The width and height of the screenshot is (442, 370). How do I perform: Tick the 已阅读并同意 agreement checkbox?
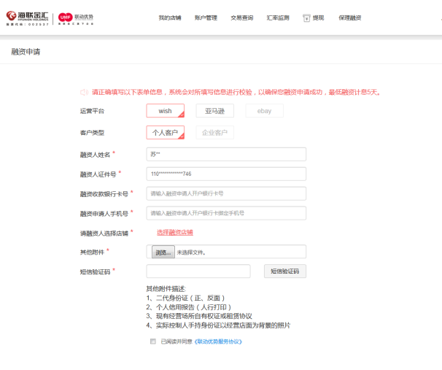coord(152,341)
